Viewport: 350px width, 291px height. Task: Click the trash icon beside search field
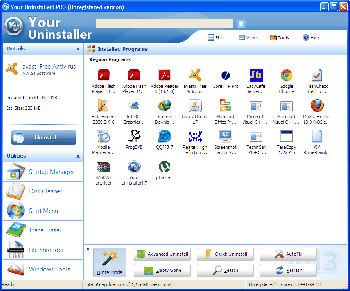tap(241, 24)
